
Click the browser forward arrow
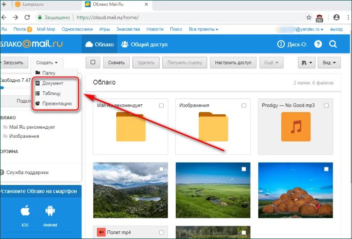(15, 17)
